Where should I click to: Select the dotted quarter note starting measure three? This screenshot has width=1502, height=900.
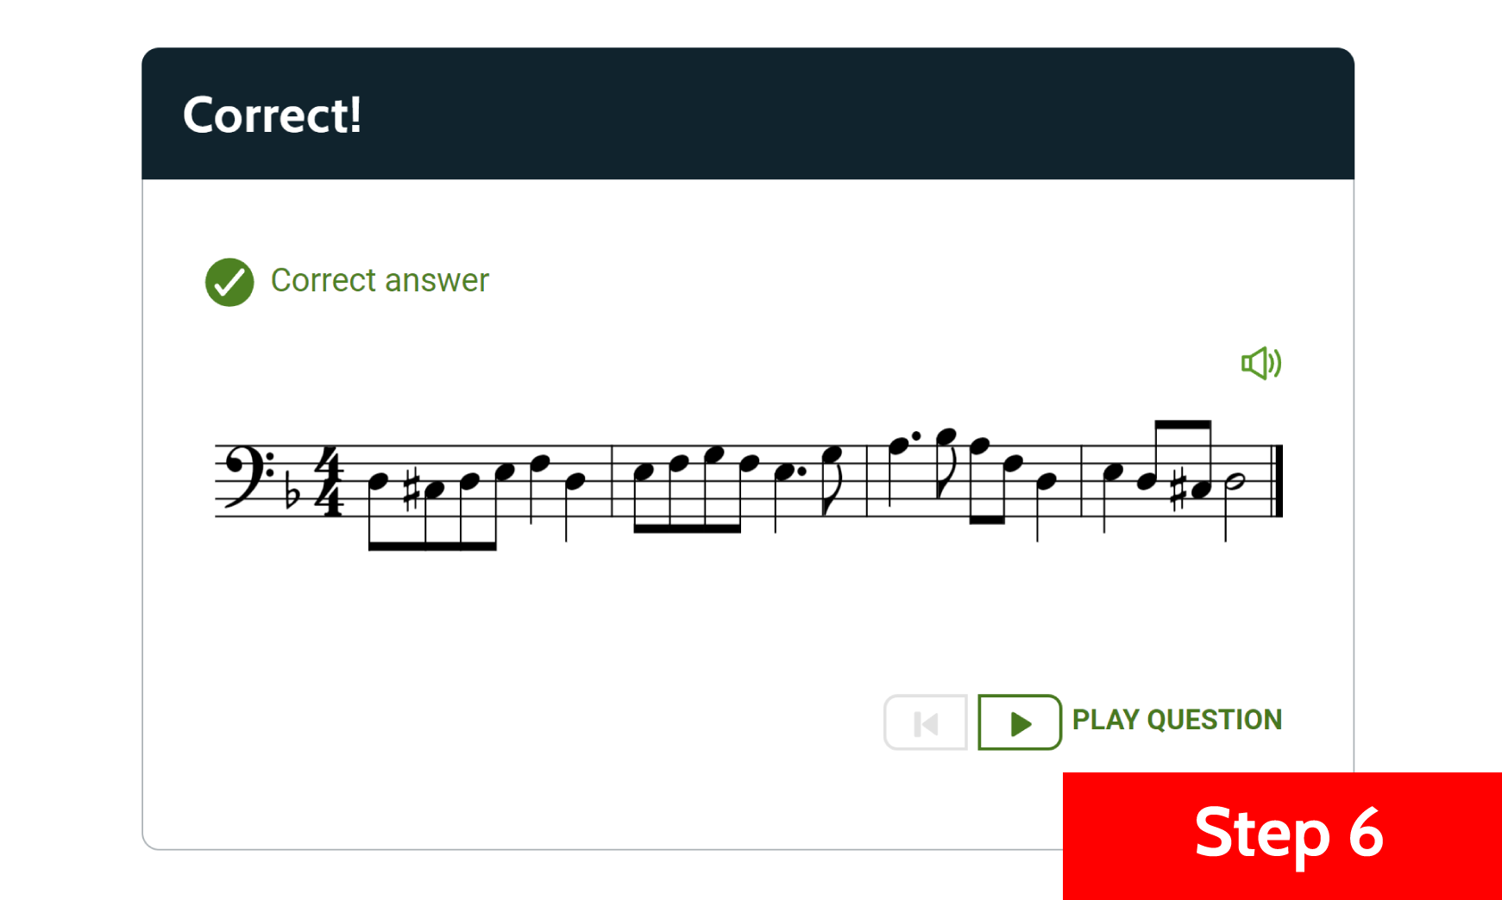point(899,446)
